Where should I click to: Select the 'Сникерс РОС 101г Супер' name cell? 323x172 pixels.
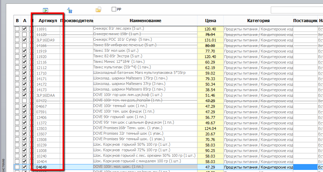tap(145, 40)
